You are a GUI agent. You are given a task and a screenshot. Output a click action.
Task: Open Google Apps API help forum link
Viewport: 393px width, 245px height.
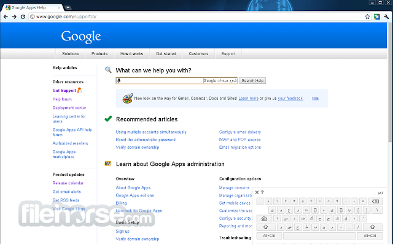pos(72,132)
